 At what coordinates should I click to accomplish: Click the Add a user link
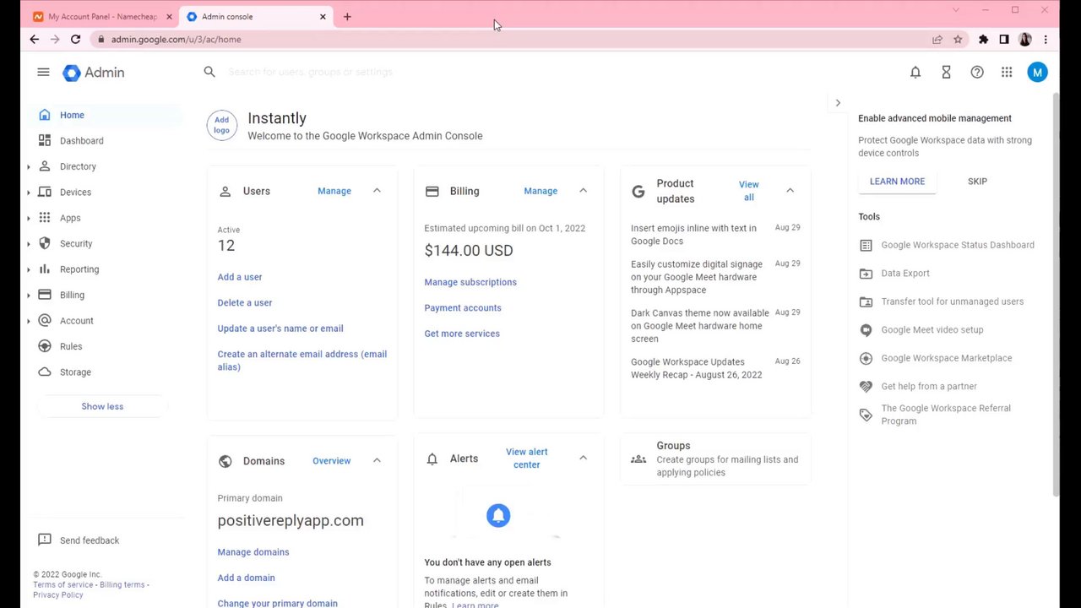240,277
